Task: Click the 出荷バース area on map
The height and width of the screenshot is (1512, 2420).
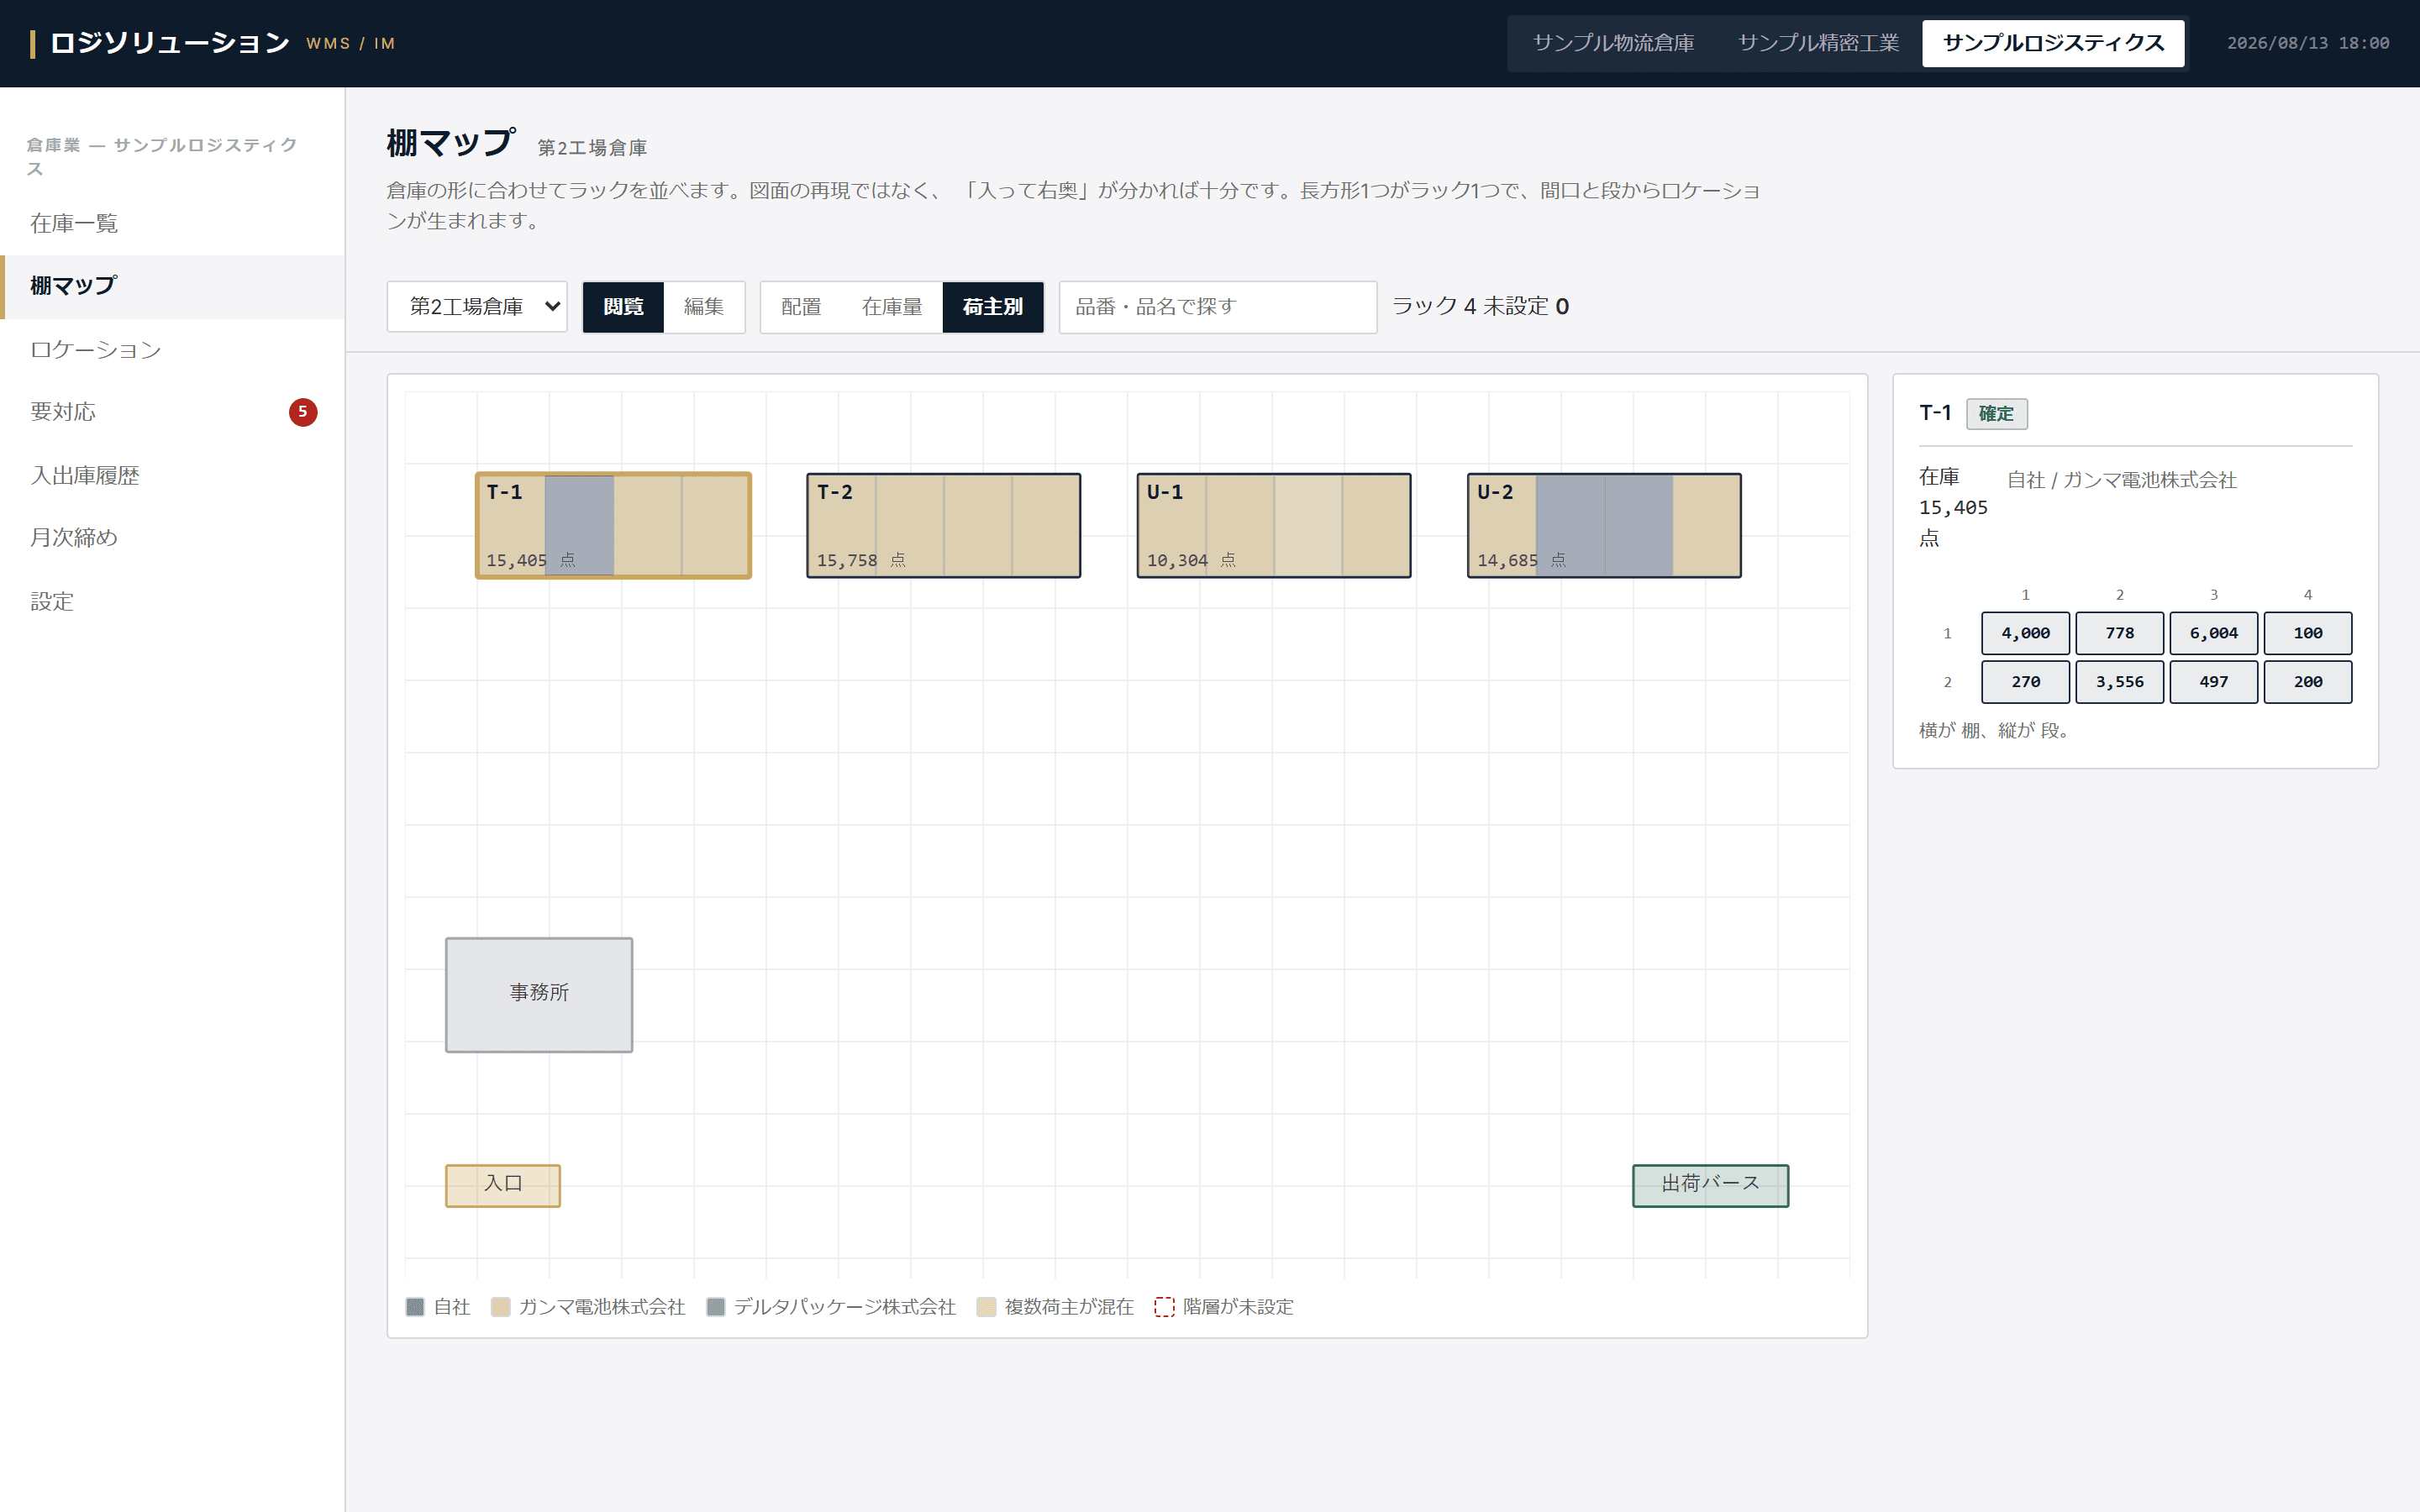Action: coord(1710,1185)
